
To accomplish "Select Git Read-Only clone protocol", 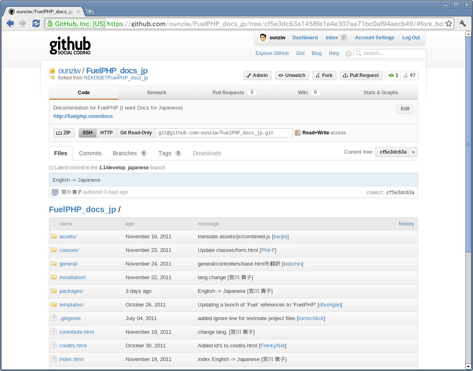I will click(136, 133).
